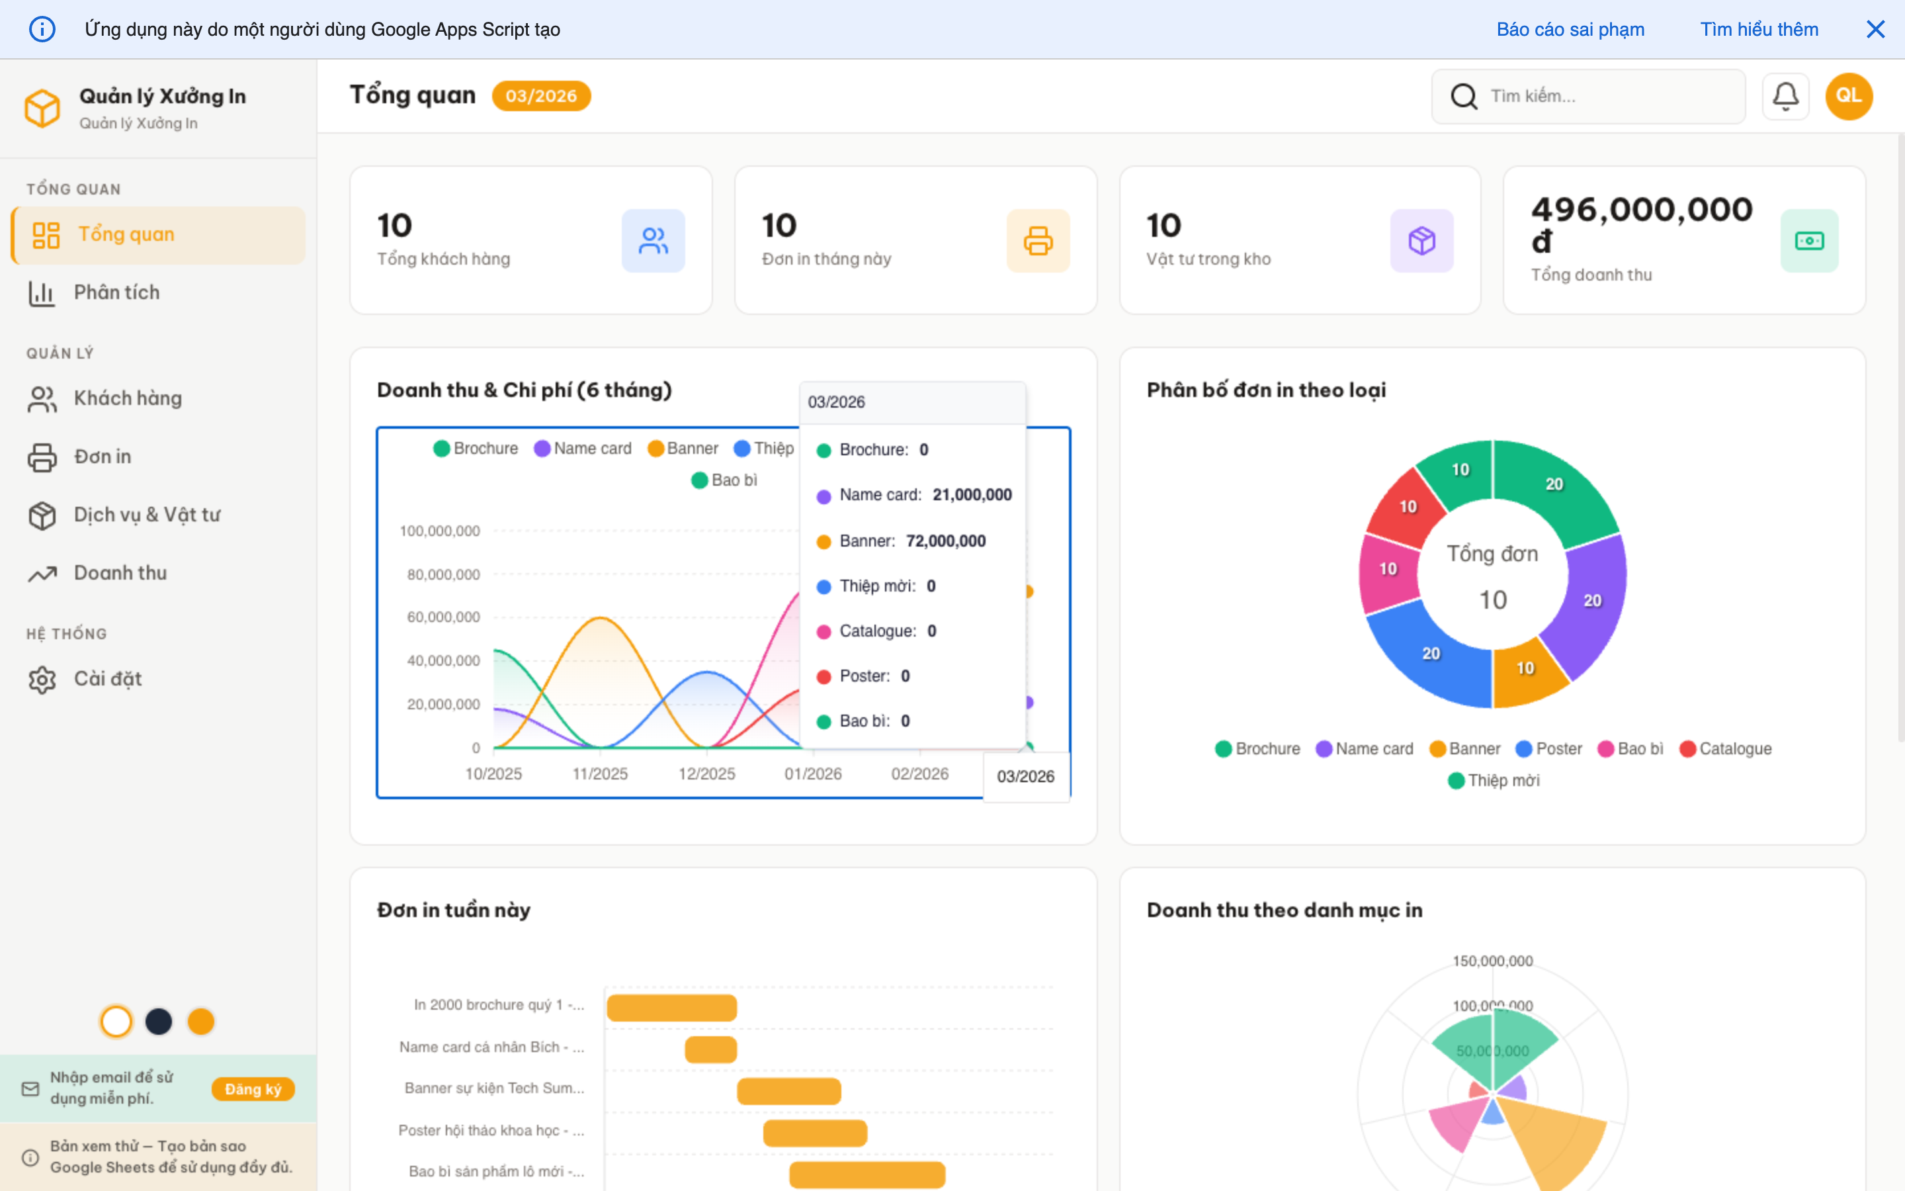Click the notification bell icon
The width and height of the screenshot is (1905, 1191).
click(x=1785, y=96)
